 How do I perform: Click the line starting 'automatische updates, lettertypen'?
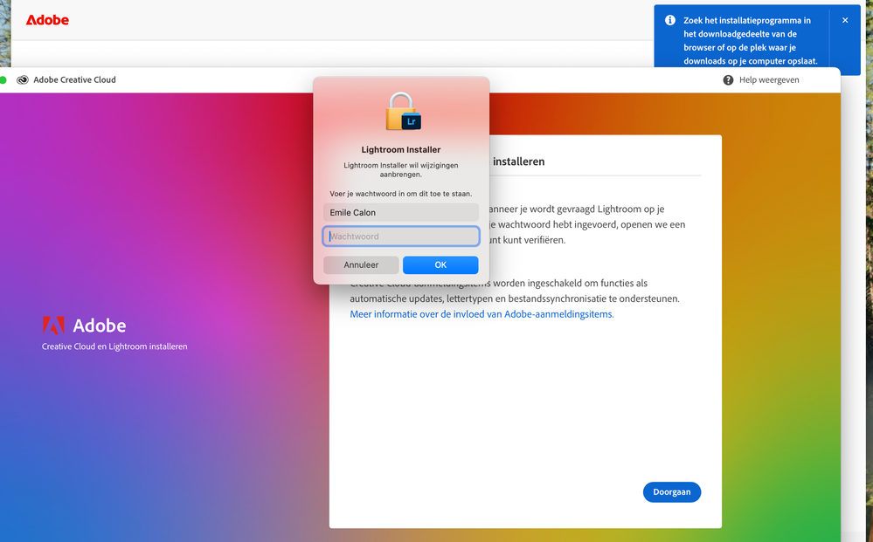(x=515, y=298)
